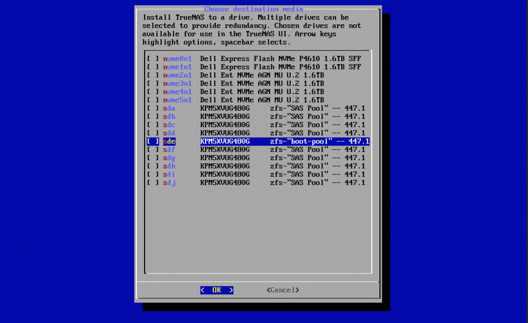Toggle the checkbox for nvme5n1
This screenshot has width=528, height=323.
[x=152, y=100]
